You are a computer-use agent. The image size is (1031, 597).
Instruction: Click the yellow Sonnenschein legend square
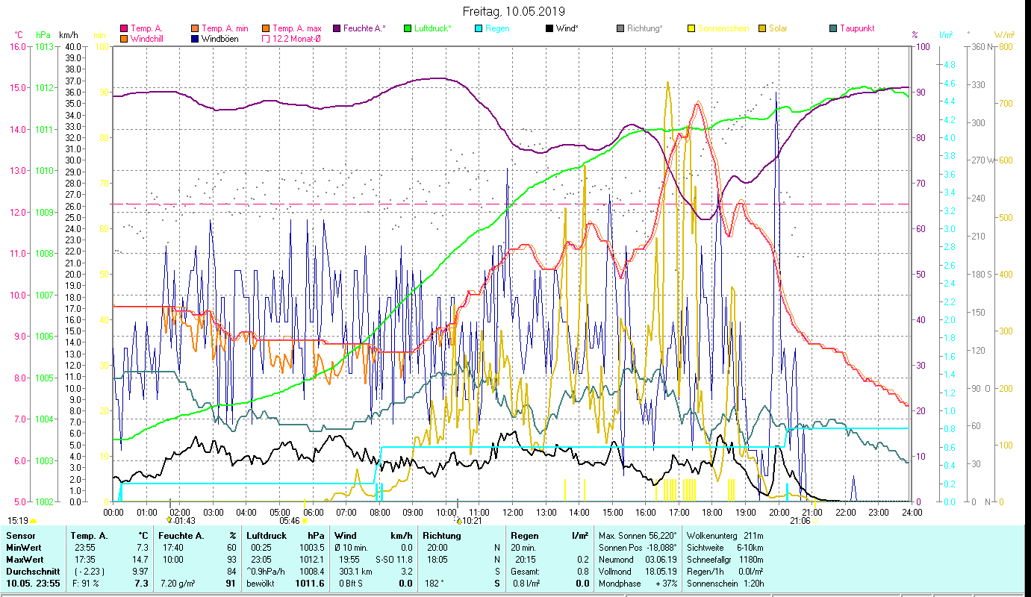point(691,28)
